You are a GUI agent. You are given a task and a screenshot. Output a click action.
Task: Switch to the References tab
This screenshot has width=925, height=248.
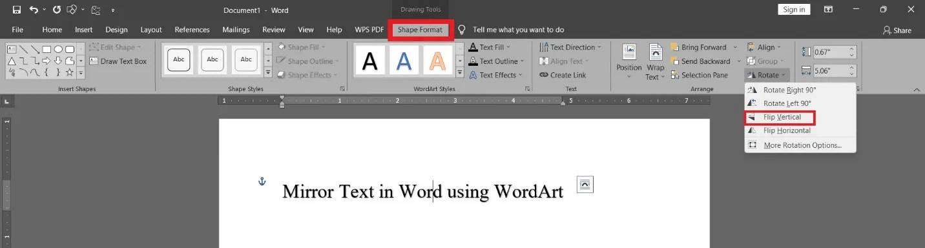(x=192, y=30)
